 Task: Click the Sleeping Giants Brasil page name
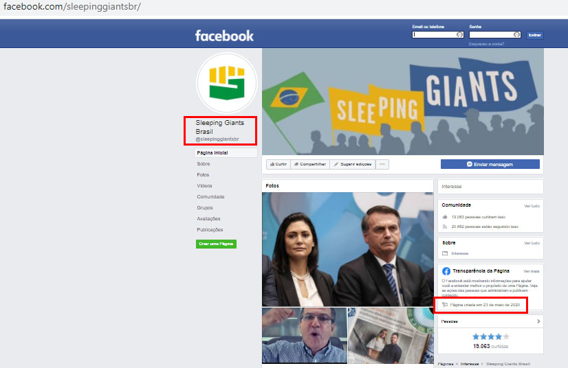point(219,127)
